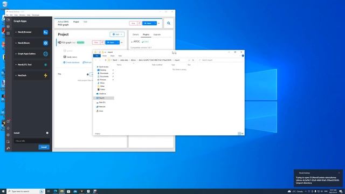Select Network in Explorer navigation pane
Image resolution: width=345 pixels, height=194 pixels.
tap(102, 107)
